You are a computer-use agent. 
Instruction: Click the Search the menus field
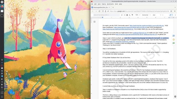106,15
